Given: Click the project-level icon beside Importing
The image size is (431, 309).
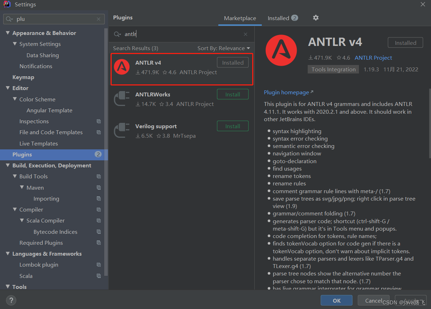Looking at the screenshot, I should pyautogui.click(x=99, y=199).
